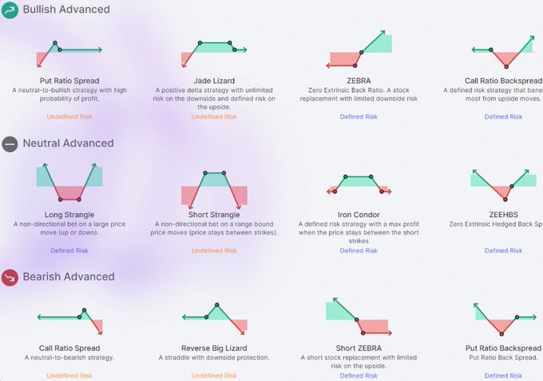The image size is (543, 381).
Task: Click the ZEEHBS strategy title
Action: coord(503,215)
